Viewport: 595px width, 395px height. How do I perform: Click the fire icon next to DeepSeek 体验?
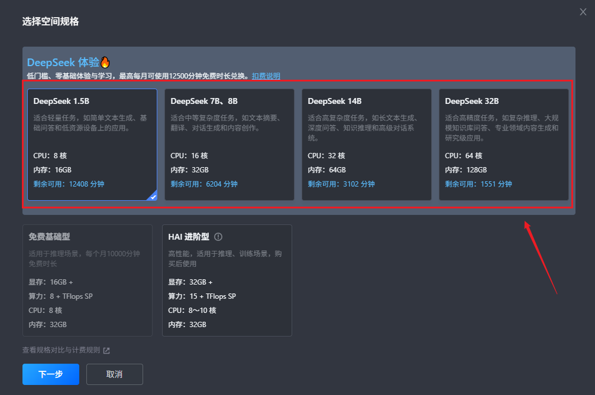click(x=105, y=62)
